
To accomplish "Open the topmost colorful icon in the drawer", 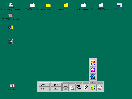I will click(x=93, y=63).
